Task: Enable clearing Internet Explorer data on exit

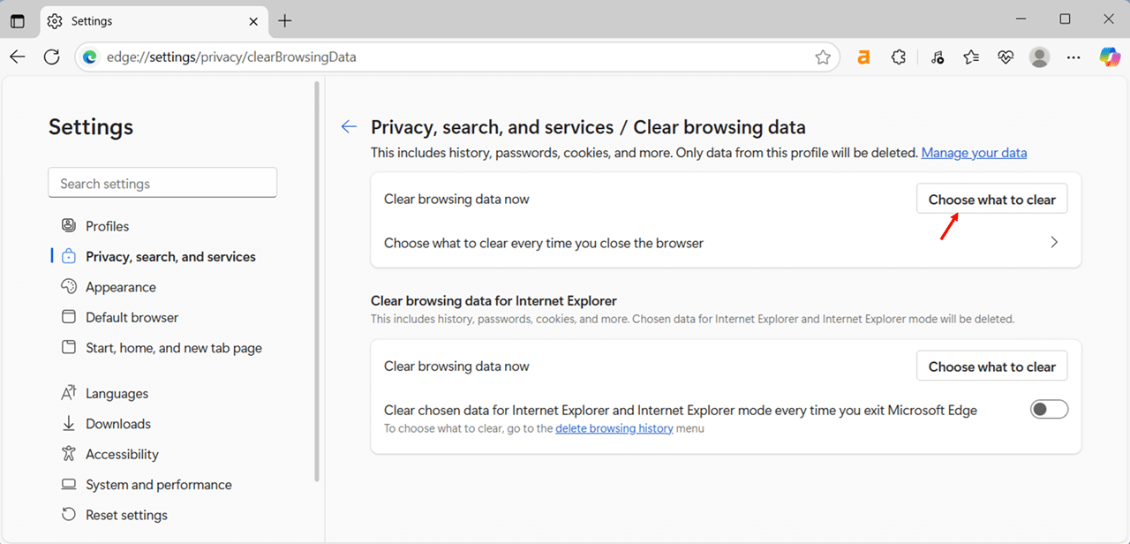Action: click(1049, 409)
